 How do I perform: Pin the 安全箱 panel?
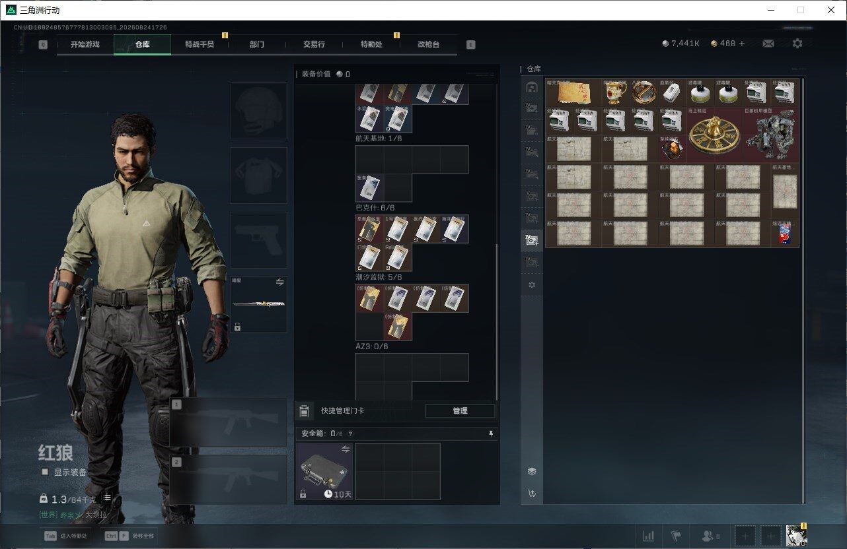(x=491, y=434)
